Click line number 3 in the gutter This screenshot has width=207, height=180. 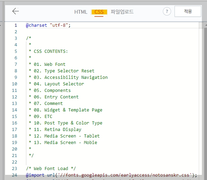16,38
